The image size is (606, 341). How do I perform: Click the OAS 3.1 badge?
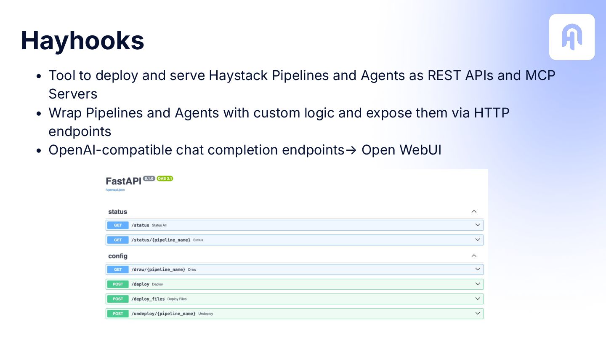pyautogui.click(x=165, y=178)
